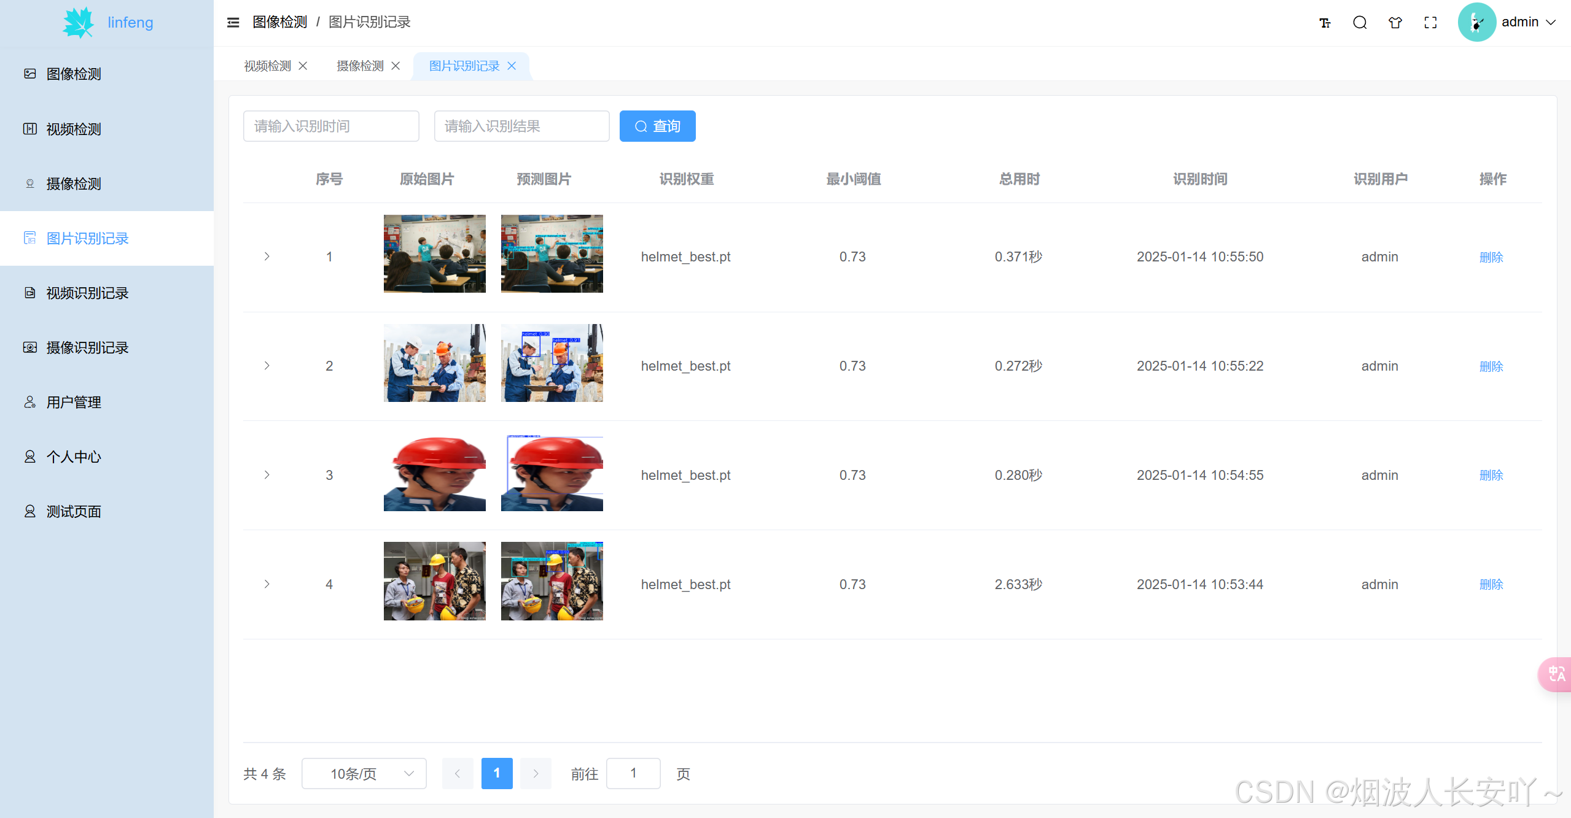The height and width of the screenshot is (818, 1571).
Task: Open 摄像识别记录 in the sidebar menu
Action: pyautogui.click(x=107, y=347)
